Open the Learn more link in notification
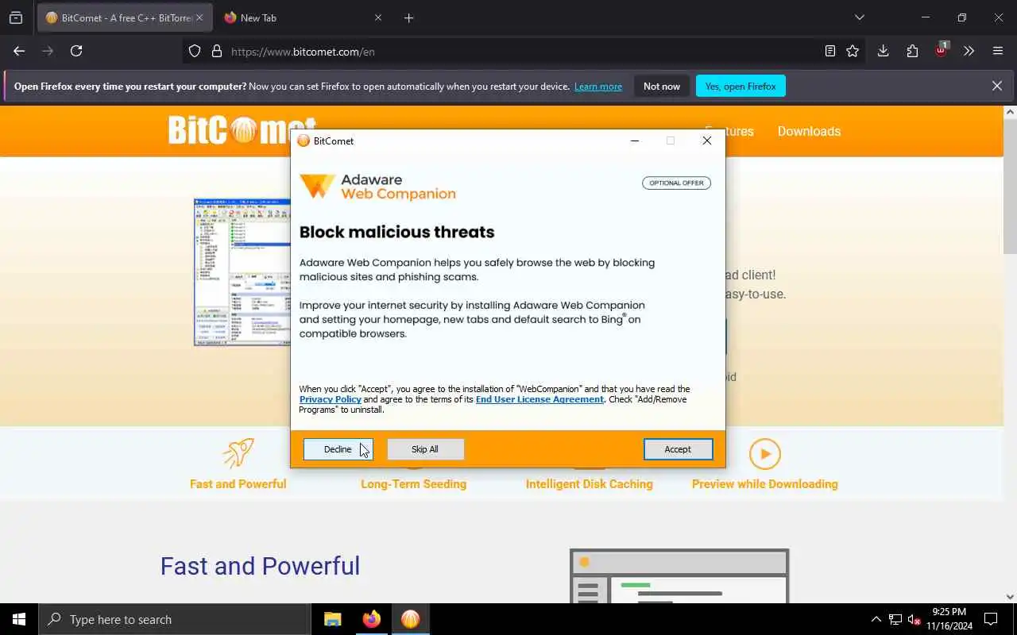Screen dimensions: 1017x635 [598, 87]
